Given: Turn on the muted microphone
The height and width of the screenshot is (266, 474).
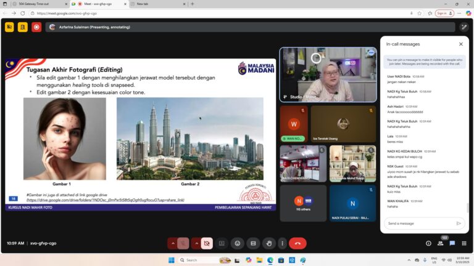Looking at the screenshot, I should point(183,243).
